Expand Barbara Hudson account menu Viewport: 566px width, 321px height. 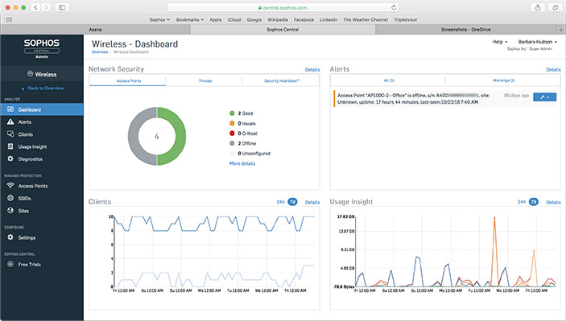(x=538, y=42)
